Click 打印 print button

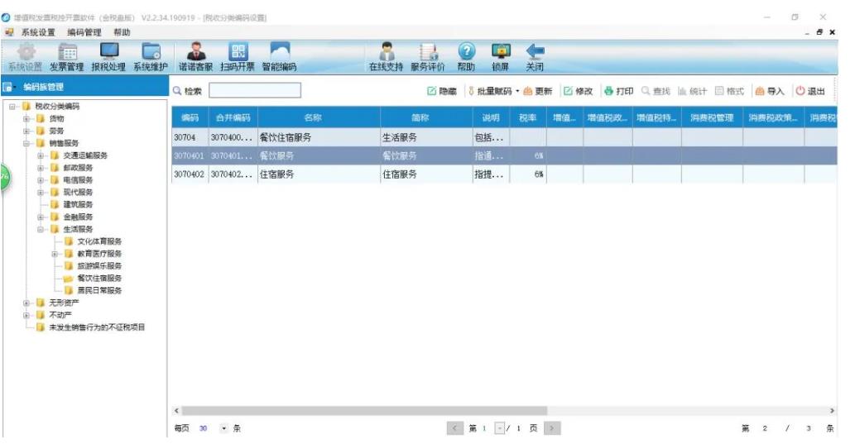click(619, 91)
